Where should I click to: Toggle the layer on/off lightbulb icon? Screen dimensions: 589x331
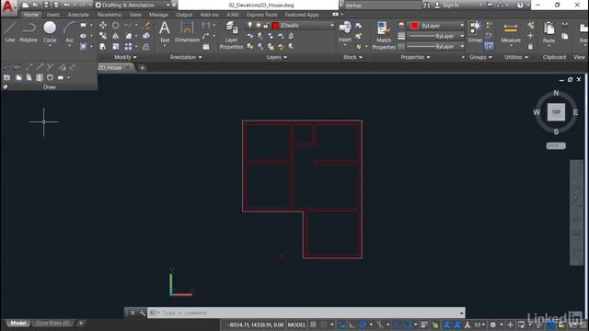(x=250, y=25)
